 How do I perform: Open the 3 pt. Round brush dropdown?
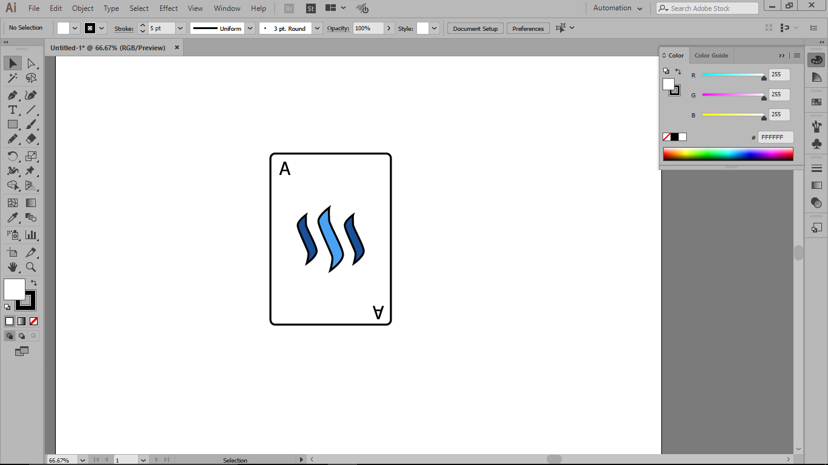[x=318, y=28]
